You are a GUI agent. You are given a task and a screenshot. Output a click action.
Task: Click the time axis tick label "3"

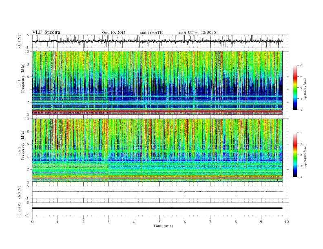[108, 222]
